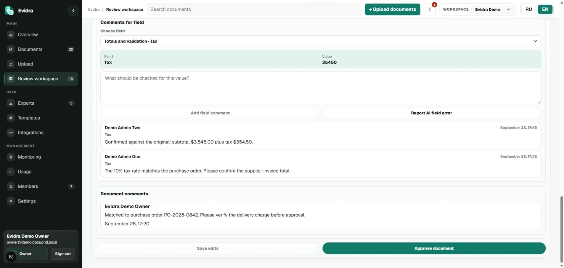Image resolution: width=564 pixels, height=268 pixels.
Task: Click Report AI field error button
Action: [x=431, y=113]
